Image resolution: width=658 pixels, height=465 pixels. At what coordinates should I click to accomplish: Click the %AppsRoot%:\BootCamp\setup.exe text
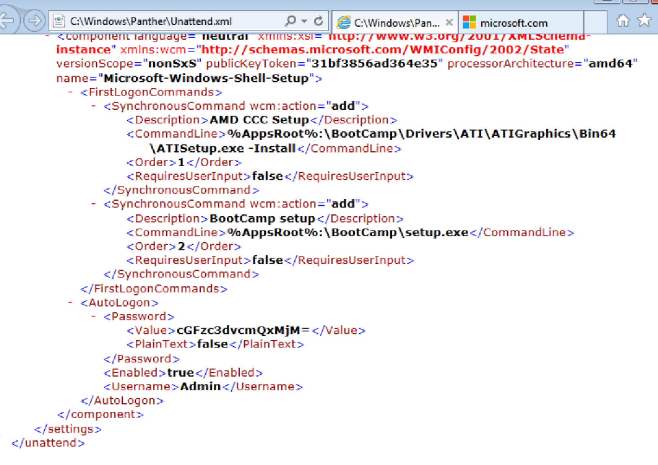point(348,232)
